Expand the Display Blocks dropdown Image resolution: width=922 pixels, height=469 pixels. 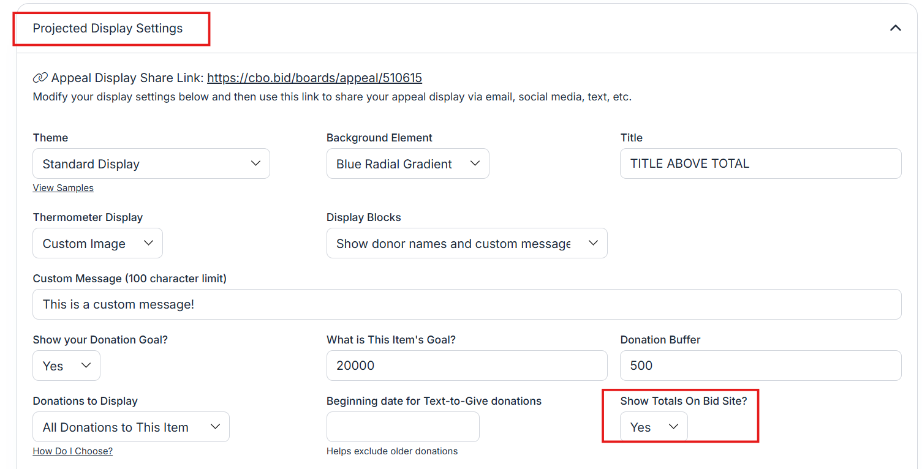pos(466,244)
